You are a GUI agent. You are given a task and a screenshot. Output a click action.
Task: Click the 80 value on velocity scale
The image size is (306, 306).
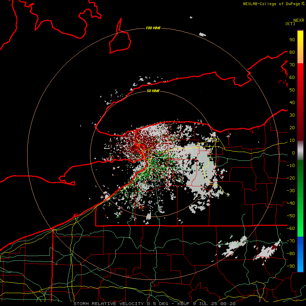pos(292,52)
